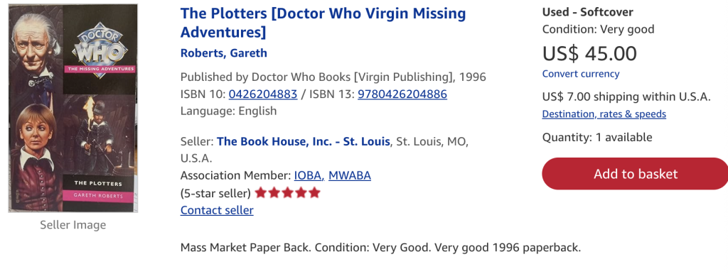This screenshot has width=728, height=274.
Task: Click the first red rating star
Action: click(x=260, y=192)
